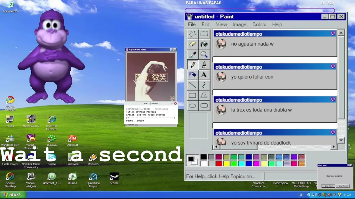355x199 pixels.
Task: Open the ICQ6.5 desktop shortcut
Action: [x=52, y=140]
